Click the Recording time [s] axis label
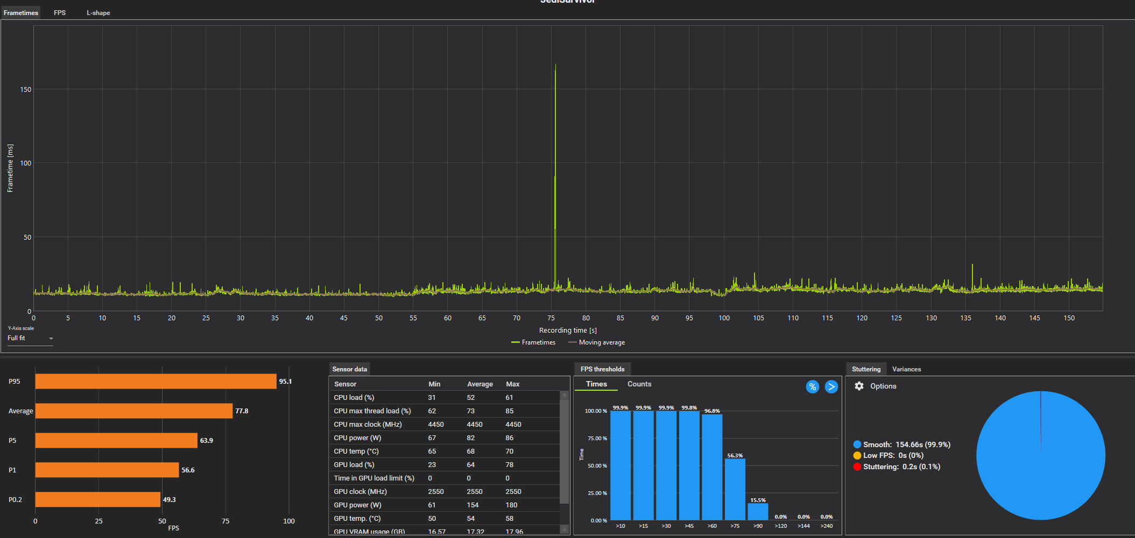Viewport: 1135px width, 538px height. 568,331
